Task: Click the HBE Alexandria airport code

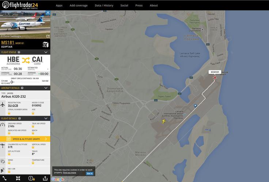Action: coord(13,59)
